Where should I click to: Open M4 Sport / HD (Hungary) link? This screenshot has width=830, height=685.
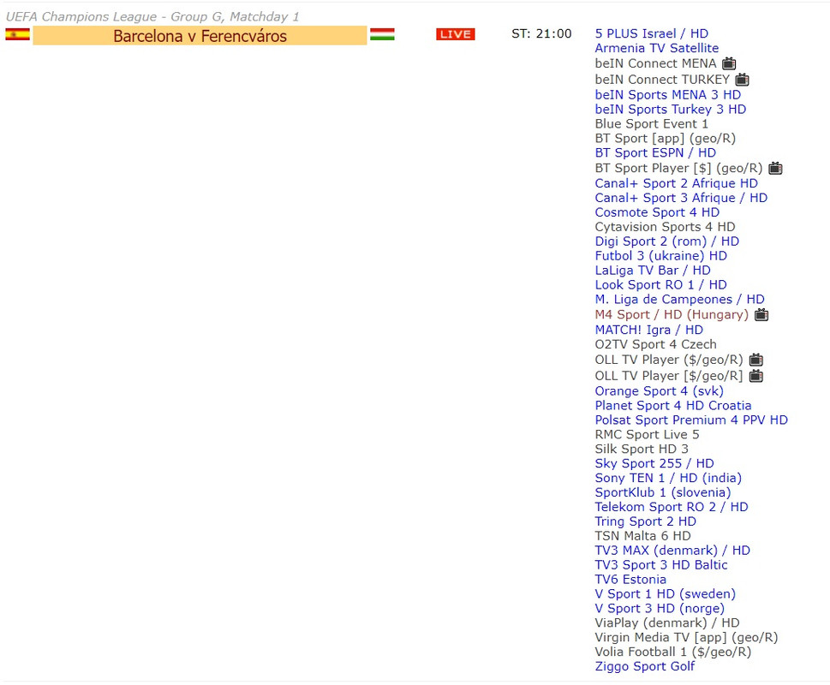click(x=672, y=315)
